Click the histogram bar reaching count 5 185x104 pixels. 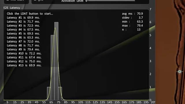point(53,67)
